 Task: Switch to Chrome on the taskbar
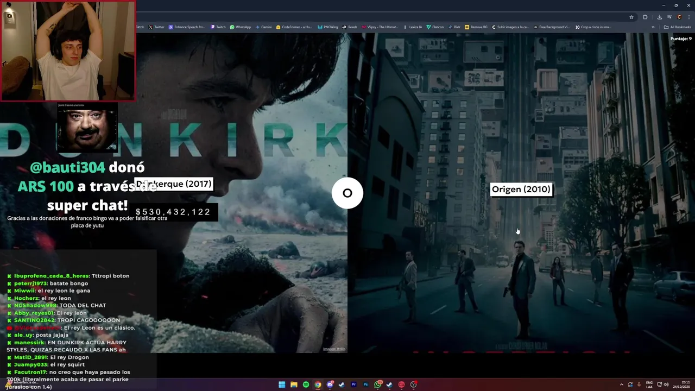[x=318, y=384]
